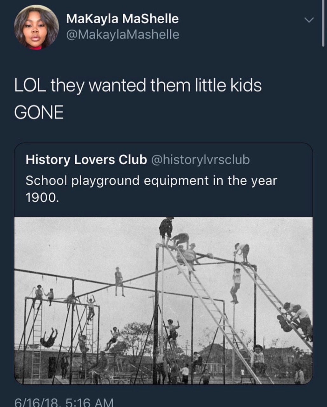Tap the "LOL they wanted them little kids" text

click(138, 86)
